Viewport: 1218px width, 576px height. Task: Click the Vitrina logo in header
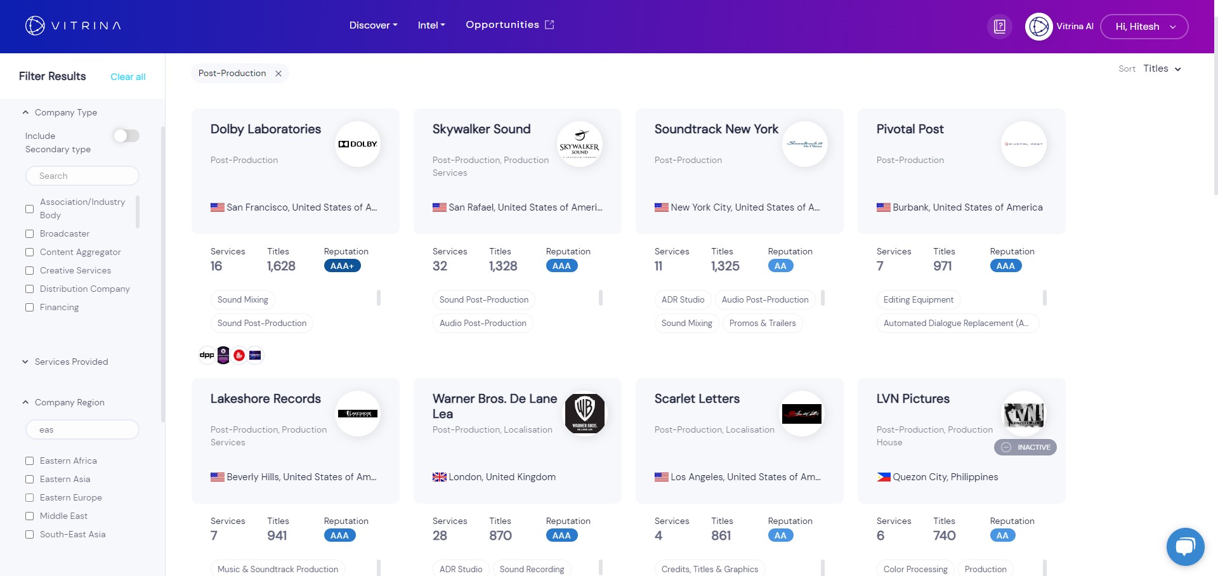click(73, 25)
